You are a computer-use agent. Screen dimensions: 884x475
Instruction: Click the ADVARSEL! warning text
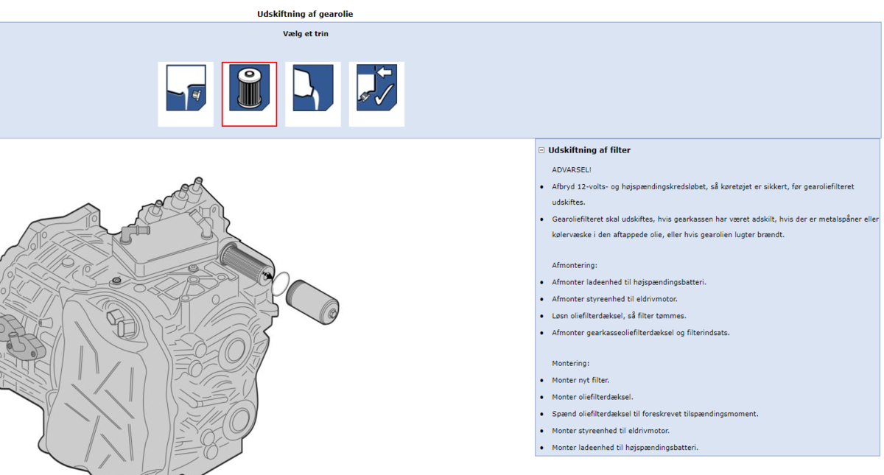coord(571,170)
